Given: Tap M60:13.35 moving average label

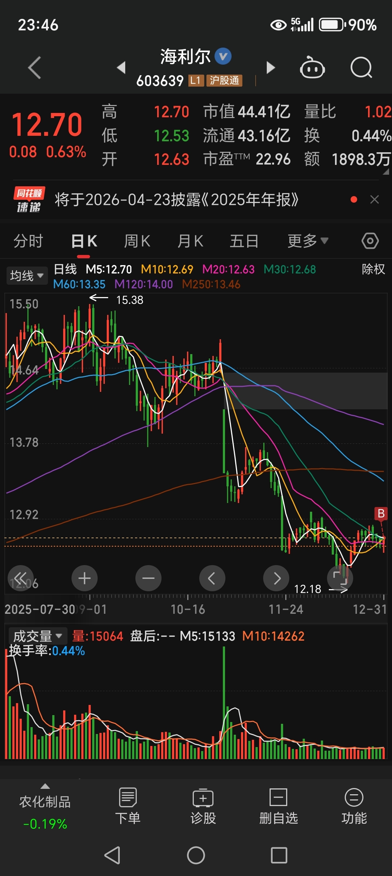Looking at the screenshot, I should (x=79, y=284).
